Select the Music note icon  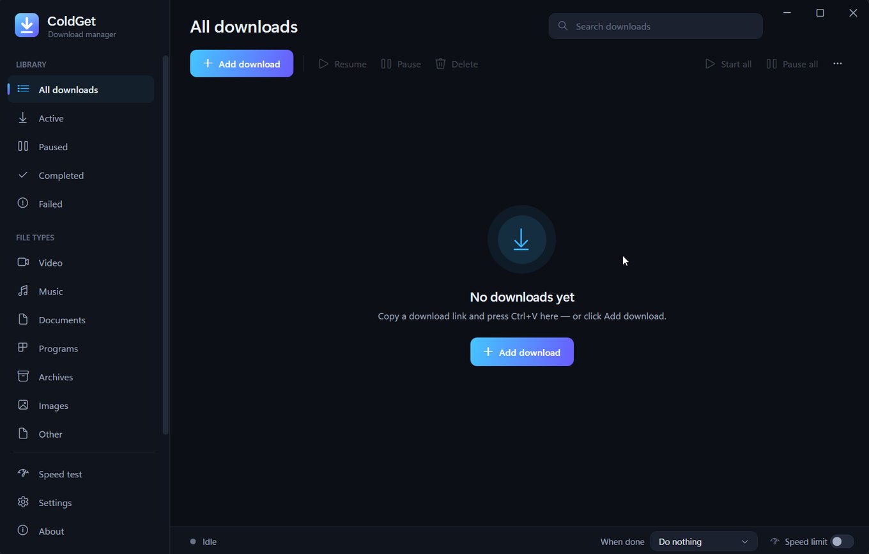point(23,291)
